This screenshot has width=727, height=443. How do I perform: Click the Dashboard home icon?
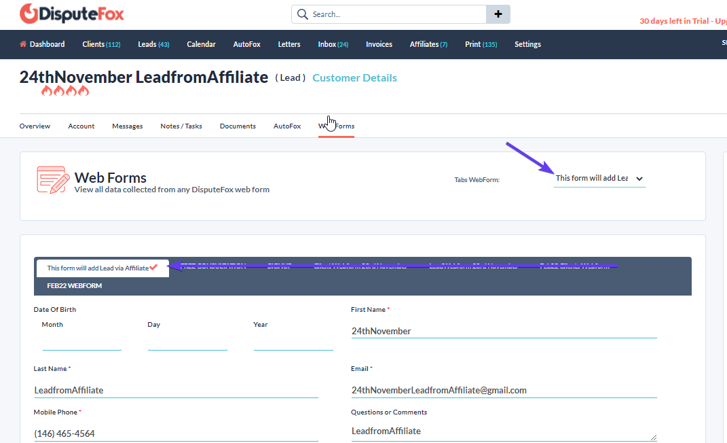(x=22, y=44)
